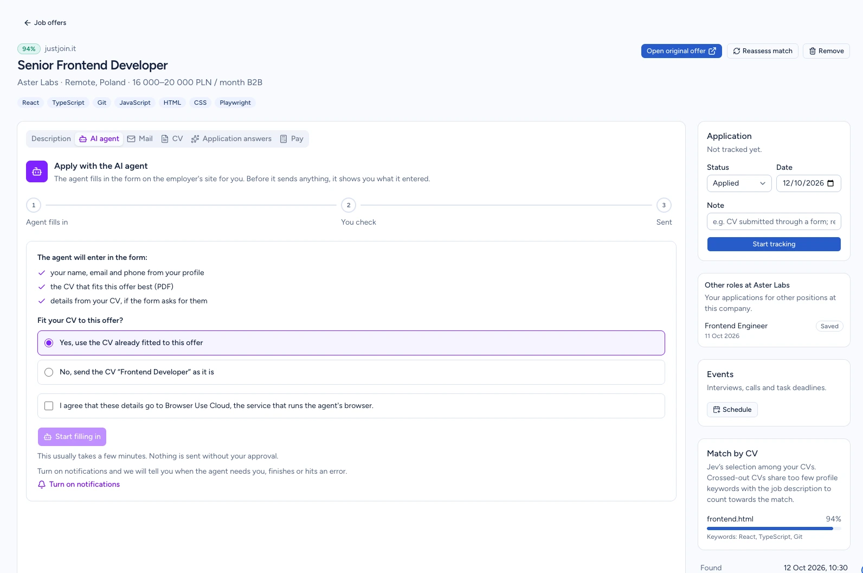Switch to the Description tab
Viewport: 863px width, 573px height.
point(51,139)
